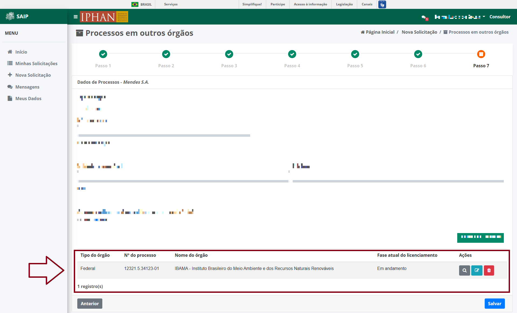Screen dimensions: 517x313
Task: Select the IBAMA organ name cell
Action: coord(254,269)
